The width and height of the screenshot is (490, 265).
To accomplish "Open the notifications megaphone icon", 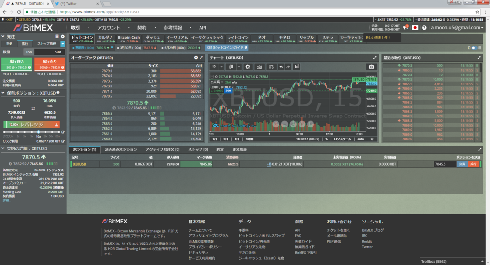I will (406, 27).
